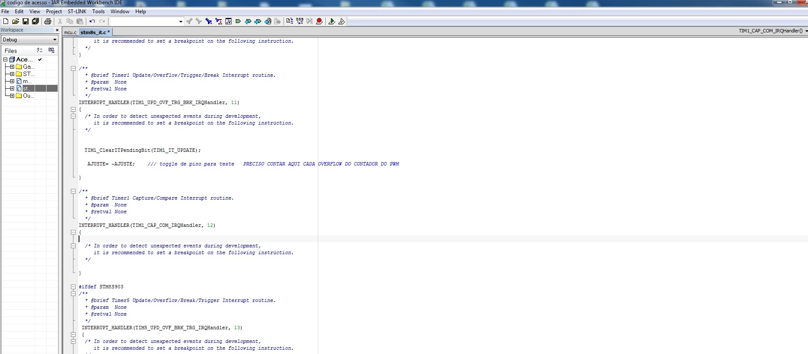Open the File menu
Viewport: 808px width, 354px height.
[5, 12]
